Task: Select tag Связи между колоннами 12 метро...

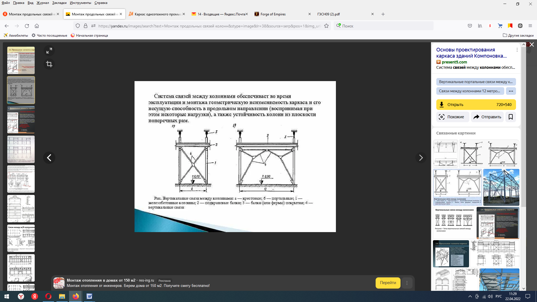Action: pyautogui.click(x=470, y=91)
